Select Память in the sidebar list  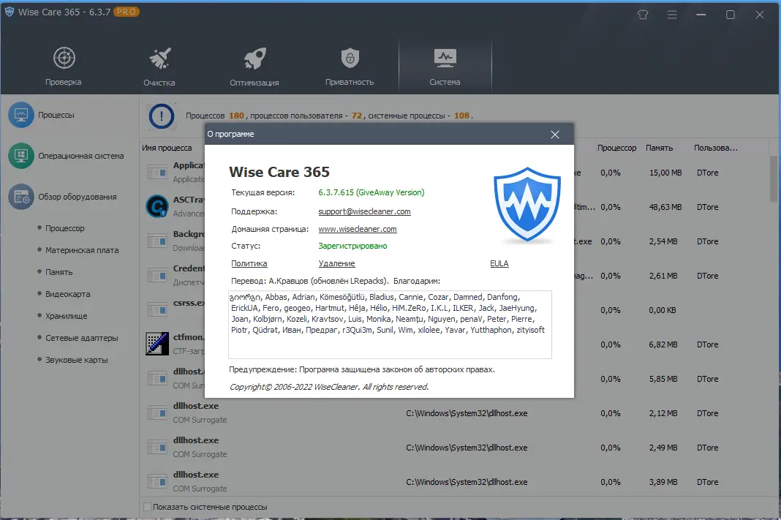[59, 272]
